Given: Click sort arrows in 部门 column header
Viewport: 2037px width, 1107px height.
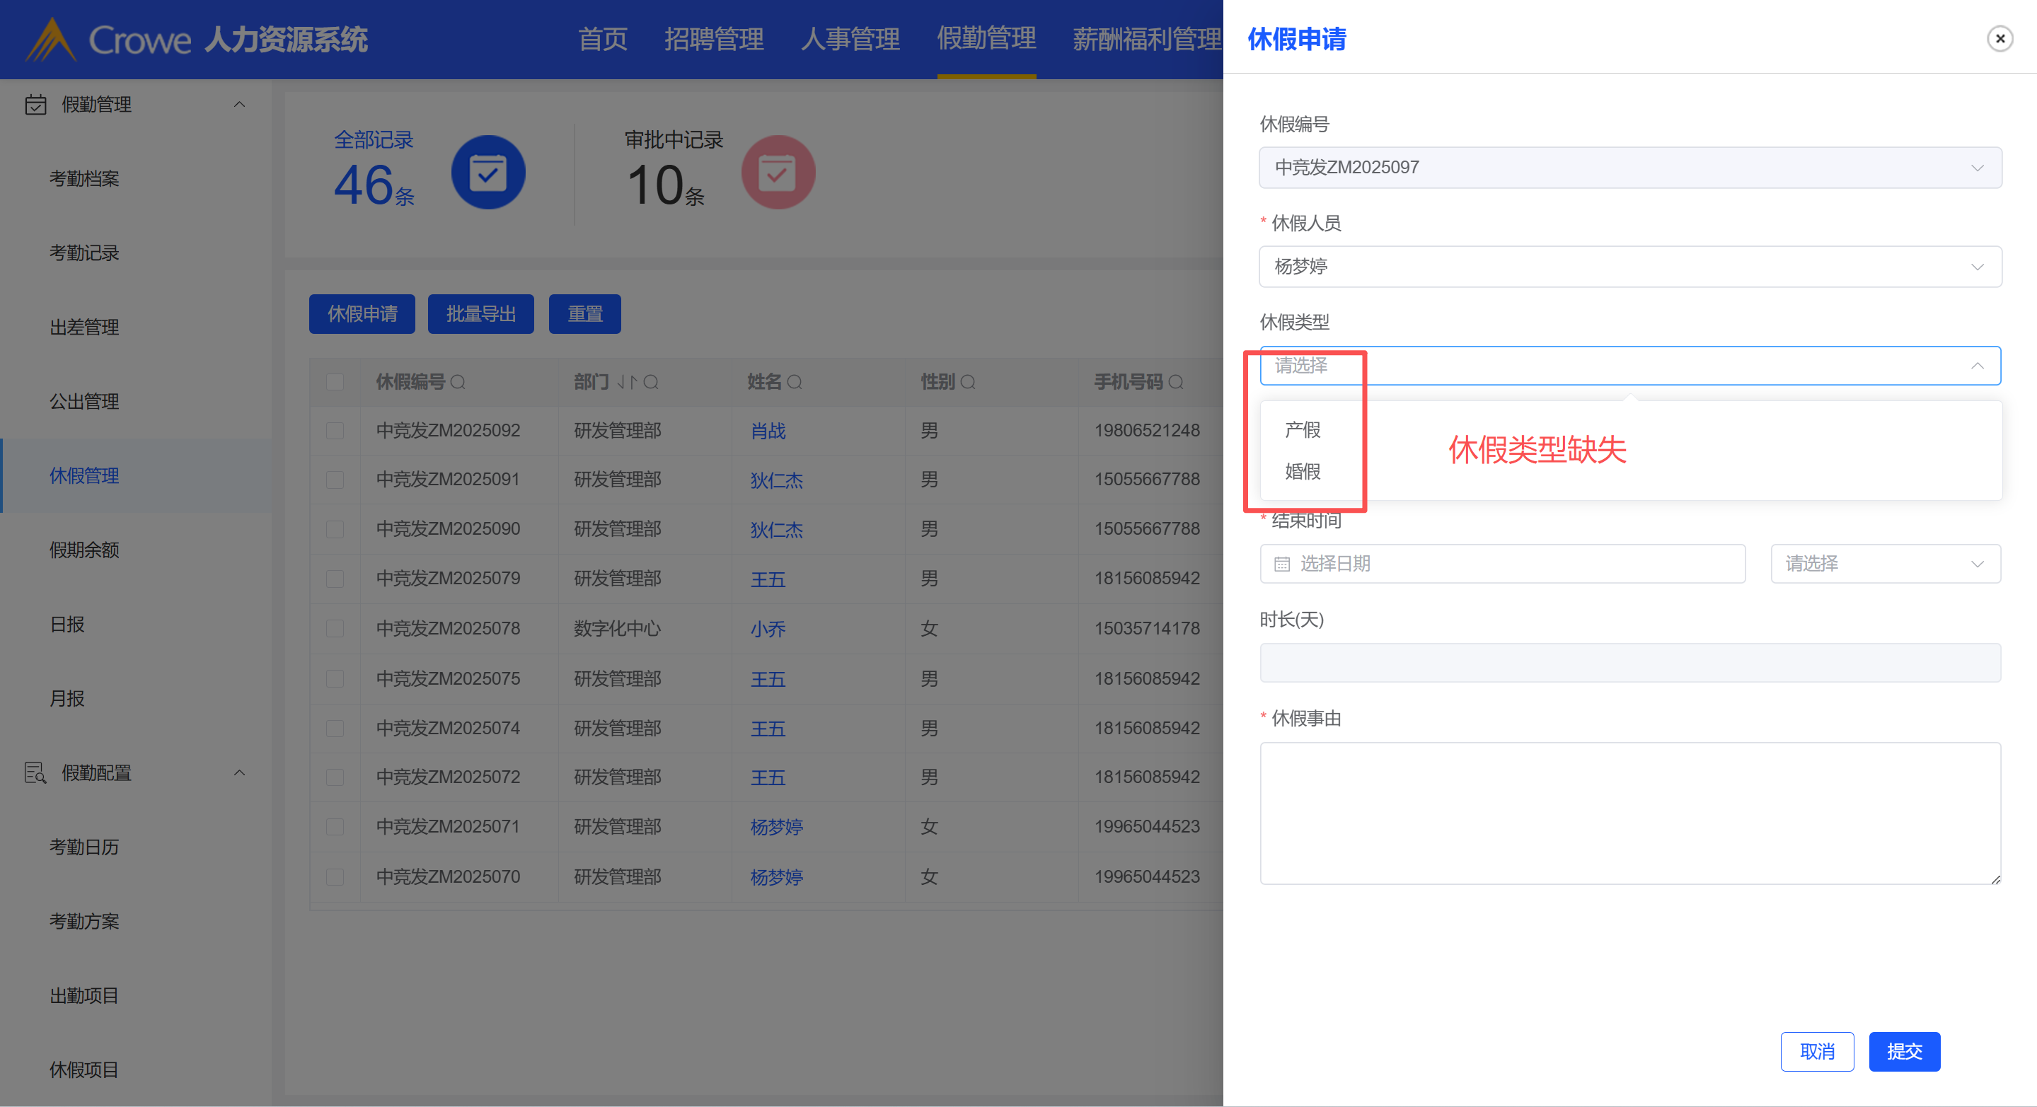Looking at the screenshot, I should coord(627,383).
